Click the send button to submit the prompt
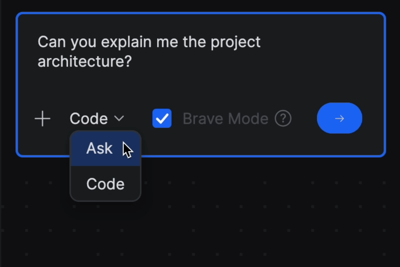The height and width of the screenshot is (267, 400). [339, 118]
